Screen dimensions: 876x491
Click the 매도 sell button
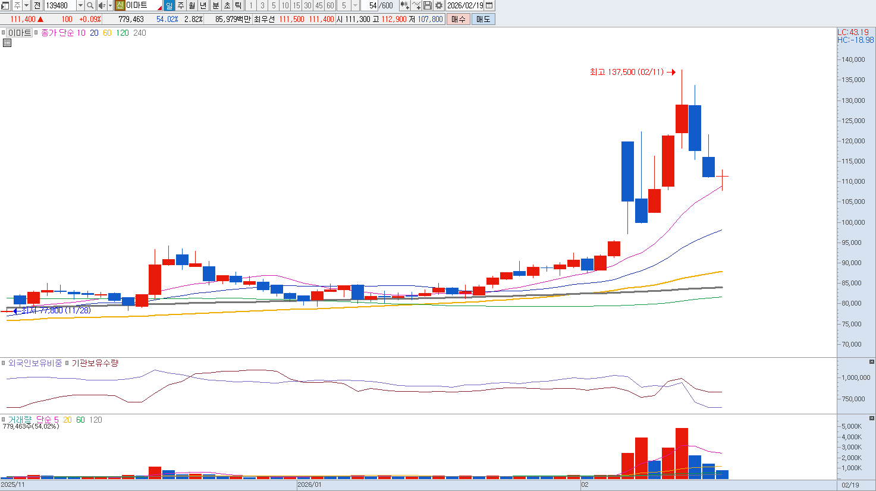tap(483, 19)
